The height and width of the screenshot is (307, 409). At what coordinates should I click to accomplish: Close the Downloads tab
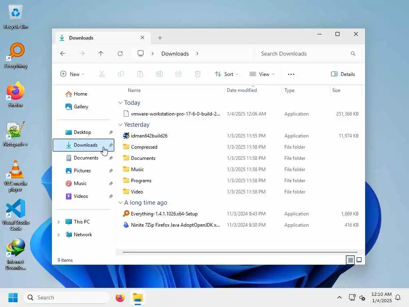tap(143, 38)
